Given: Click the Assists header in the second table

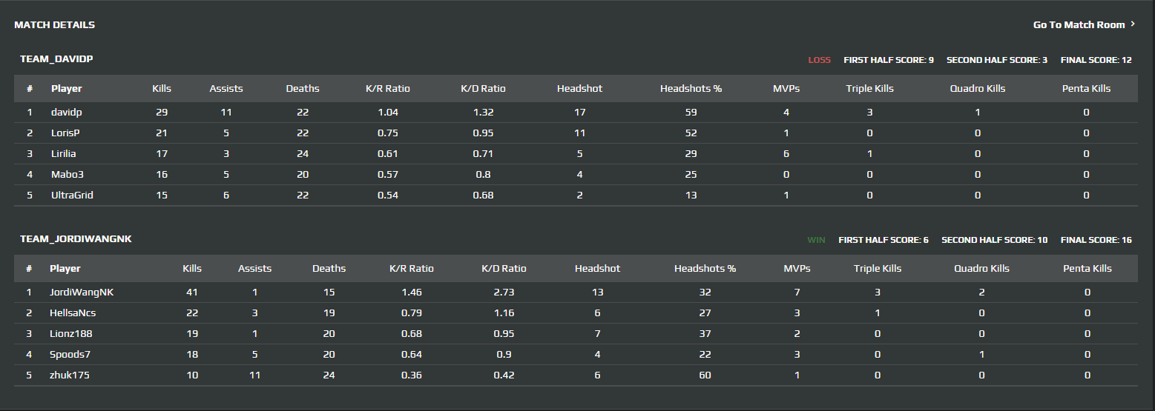Looking at the screenshot, I should pos(254,269).
